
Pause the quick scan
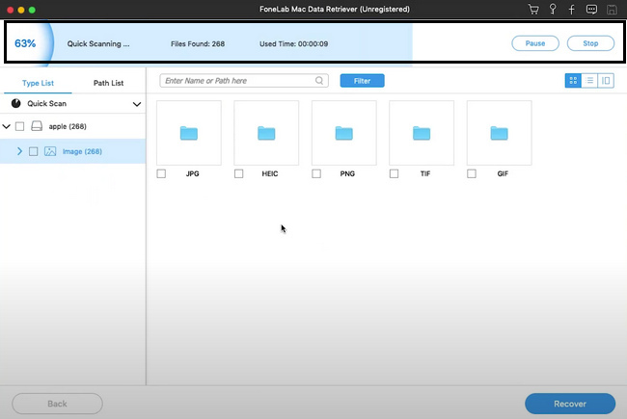pyautogui.click(x=535, y=43)
